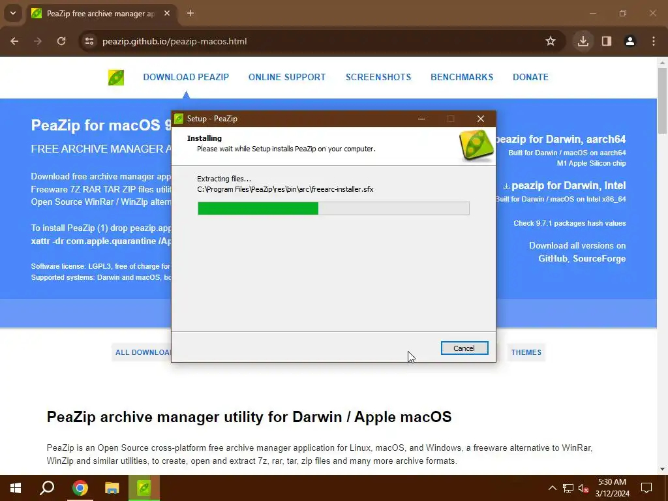
Task: Open Windows taskbar search
Action: pyautogui.click(x=47, y=488)
